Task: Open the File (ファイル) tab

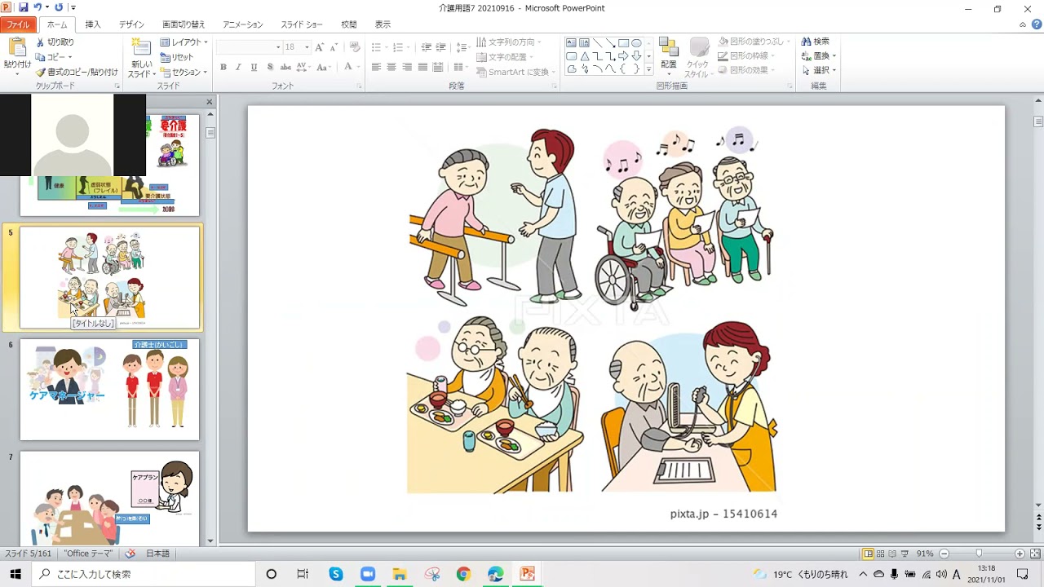Action: coord(18,24)
